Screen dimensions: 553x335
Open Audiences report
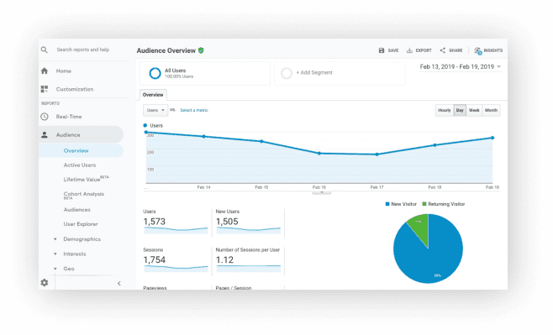[76, 210]
